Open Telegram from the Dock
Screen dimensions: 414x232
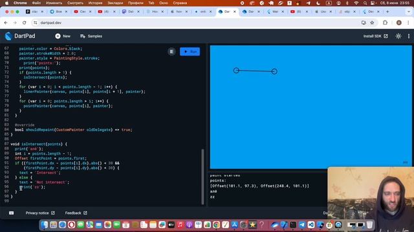pyautogui.click(x=302, y=225)
